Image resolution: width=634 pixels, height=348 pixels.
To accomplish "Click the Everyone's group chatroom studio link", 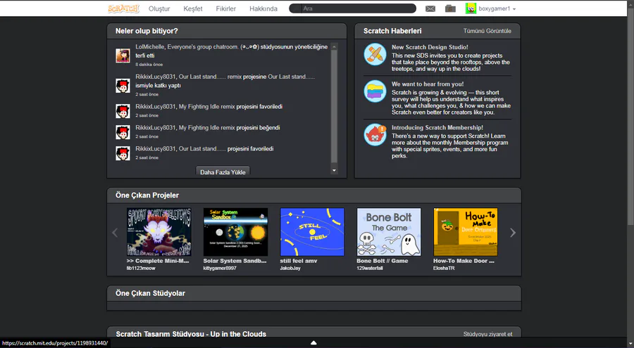I will [213, 47].
